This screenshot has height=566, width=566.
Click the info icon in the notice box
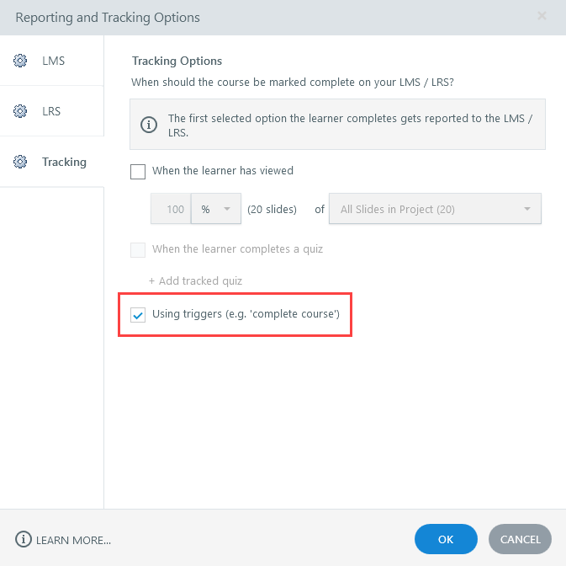pos(149,125)
